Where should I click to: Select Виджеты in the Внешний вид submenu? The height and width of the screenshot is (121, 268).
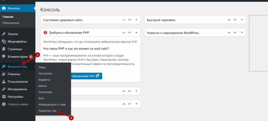point(45,80)
